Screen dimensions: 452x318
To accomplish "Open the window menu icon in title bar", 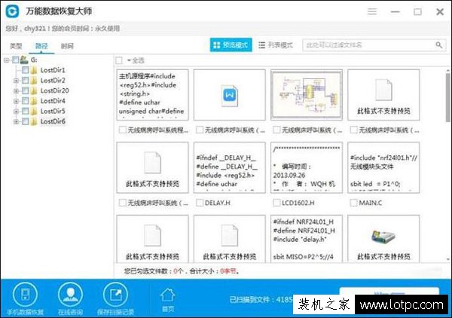I will point(372,13).
